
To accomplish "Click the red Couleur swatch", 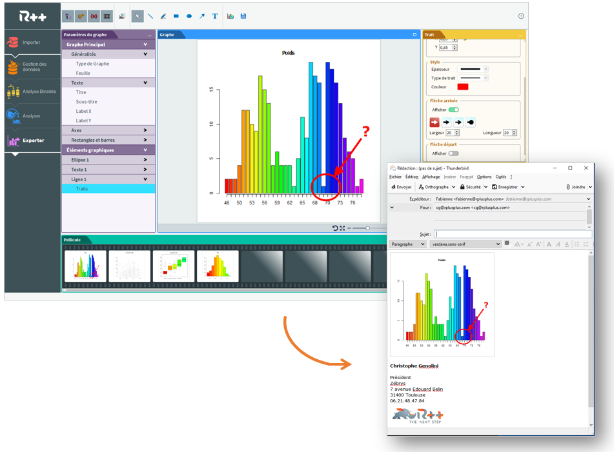I will tap(463, 87).
